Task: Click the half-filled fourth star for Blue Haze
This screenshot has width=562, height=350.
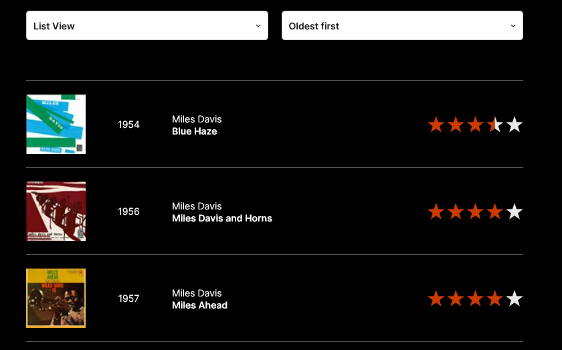Action: (x=495, y=124)
